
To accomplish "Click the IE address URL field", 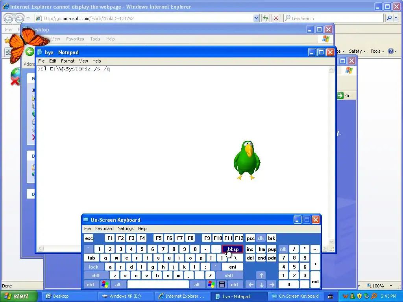I will click(x=148, y=18).
